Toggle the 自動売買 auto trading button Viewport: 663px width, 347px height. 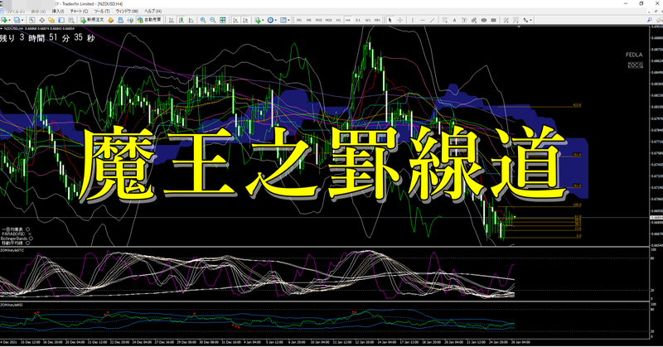[150, 20]
